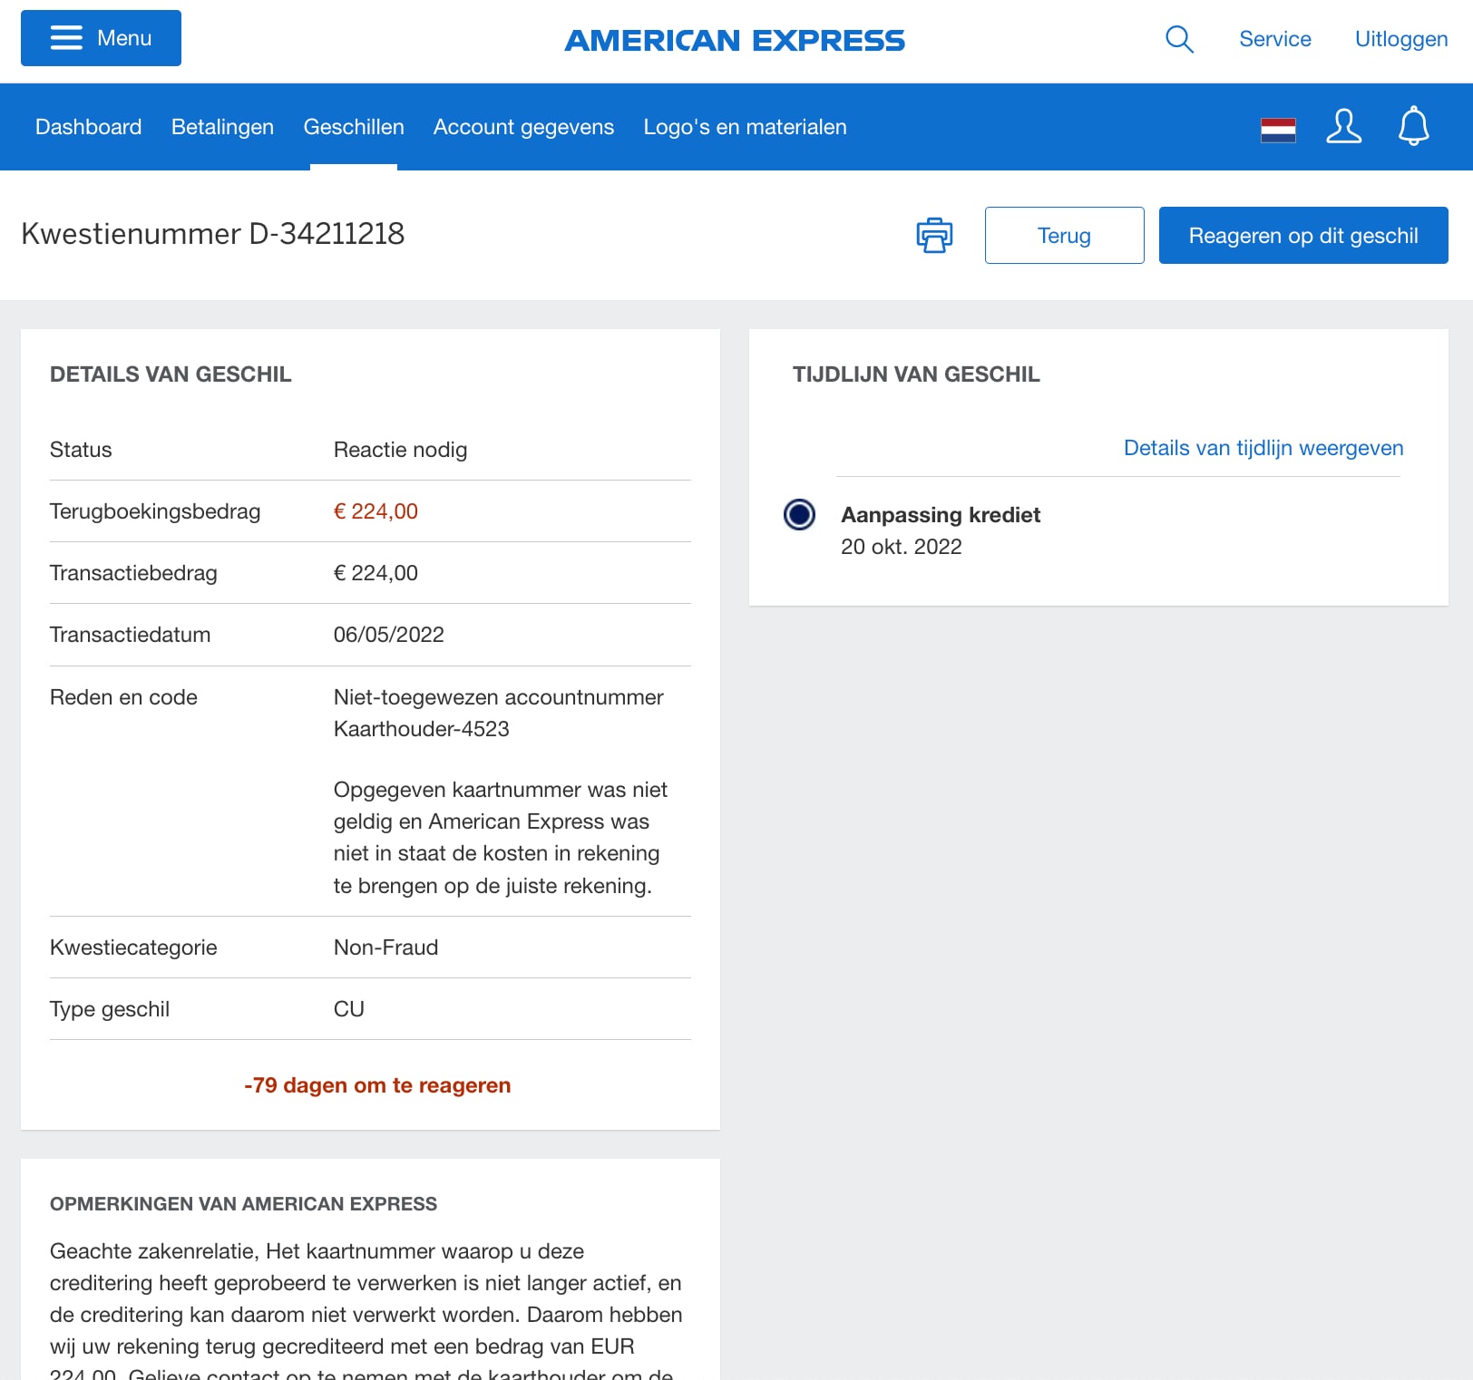Screen dimensions: 1473x1380
Task: Click the -79 dagen om te reageren warning
Action: tap(377, 1084)
